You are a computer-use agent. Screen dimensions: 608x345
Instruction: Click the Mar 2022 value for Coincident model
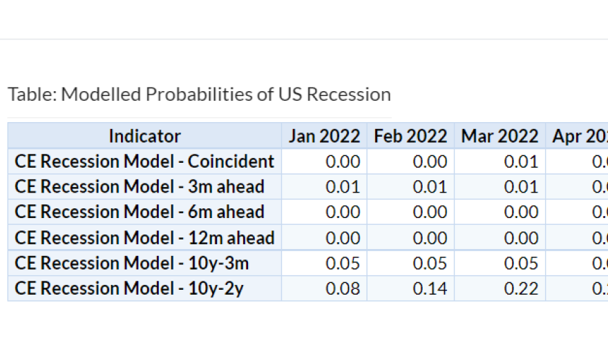click(521, 161)
